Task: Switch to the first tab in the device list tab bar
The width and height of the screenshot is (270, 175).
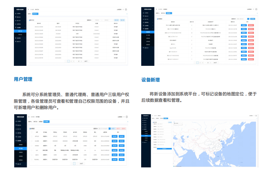Action: (x=157, y=13)
